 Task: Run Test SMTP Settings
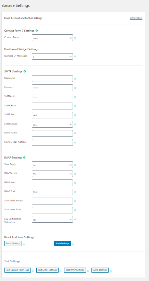coord(47,270)
